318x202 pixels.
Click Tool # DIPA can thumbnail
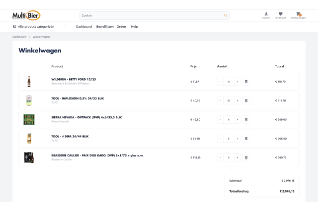[29, 139]
